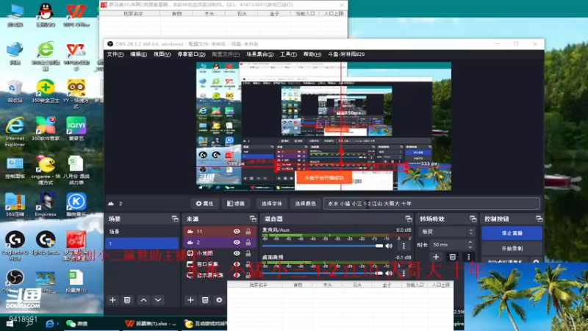Pop out the Scenes dock
Screen dimensions: 588x331
[x=175, y=218]
